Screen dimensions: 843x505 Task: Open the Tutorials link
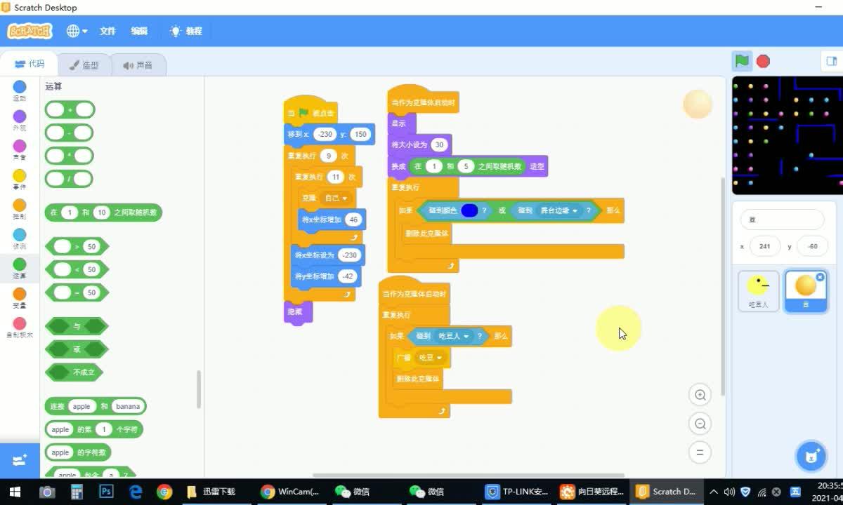click(x=186, y=31)
